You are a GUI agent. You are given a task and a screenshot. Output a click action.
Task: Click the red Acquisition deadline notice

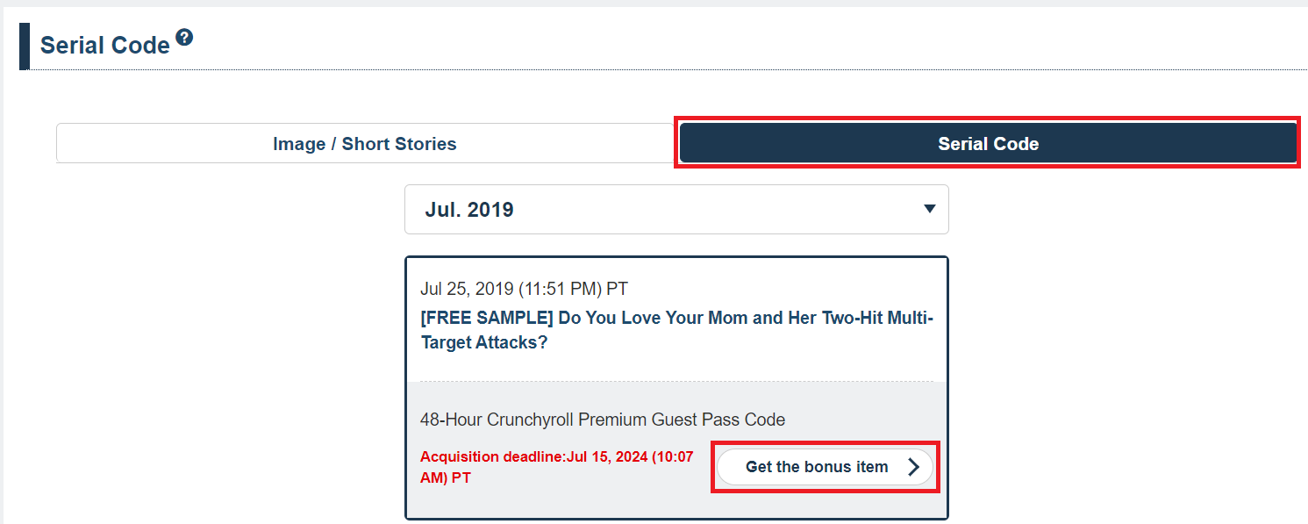tap(557, 467)
